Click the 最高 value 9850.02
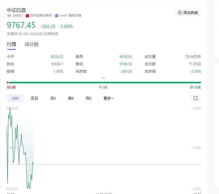This screenshot has width=219, height=194. (125, 57)
